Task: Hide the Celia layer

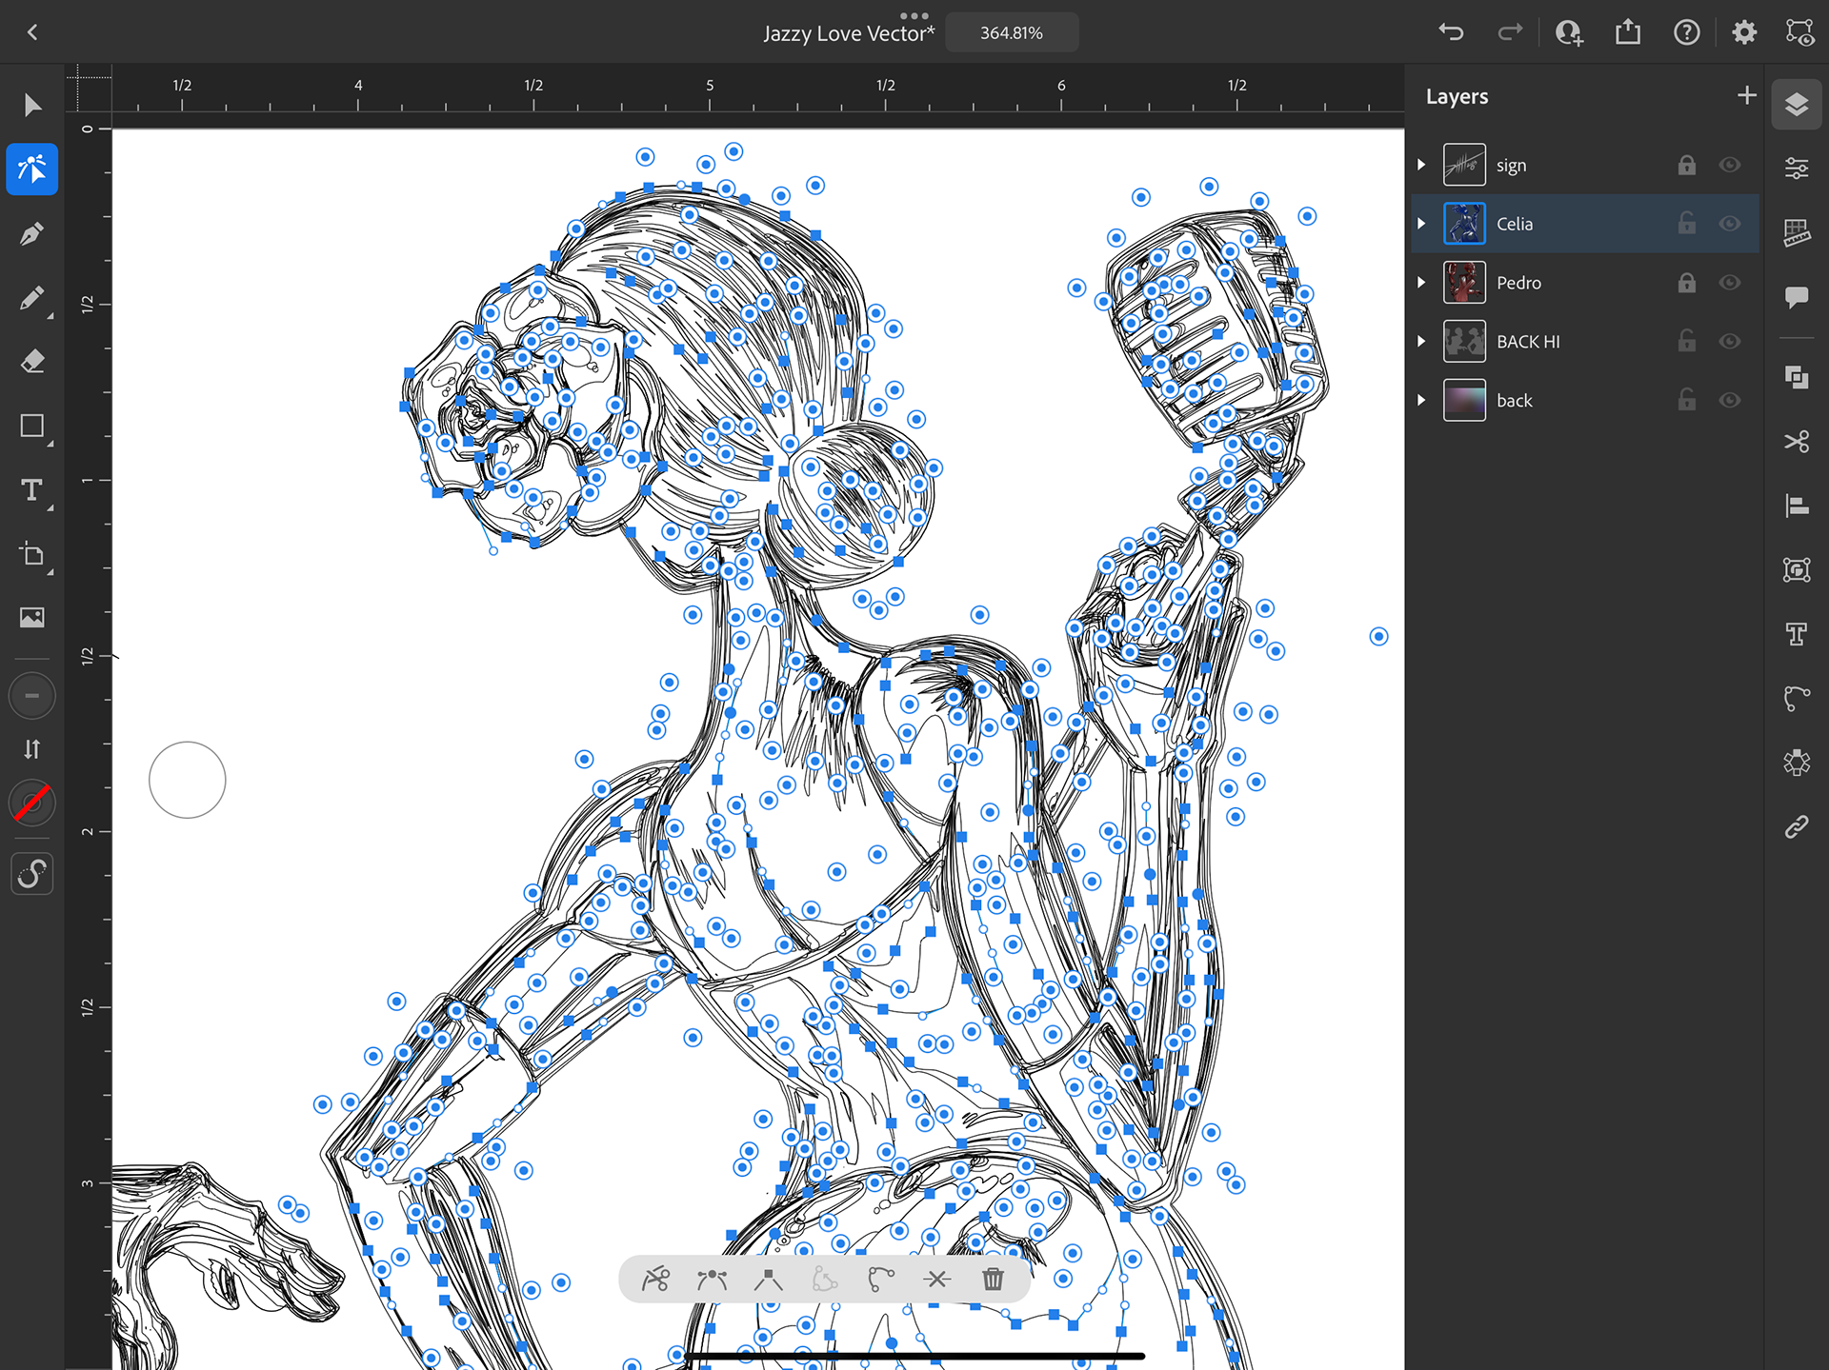Action: (1730, 224)
